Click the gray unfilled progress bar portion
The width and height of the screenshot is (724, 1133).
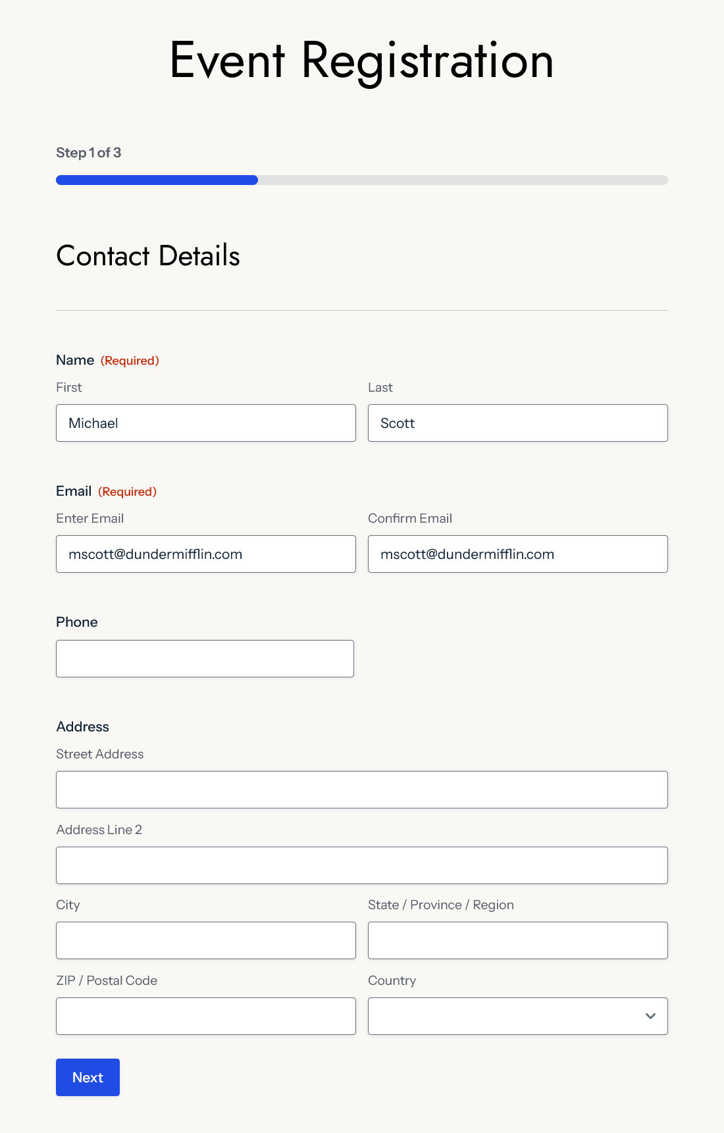pos(463,180)
